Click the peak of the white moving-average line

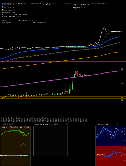pos(104,28)
